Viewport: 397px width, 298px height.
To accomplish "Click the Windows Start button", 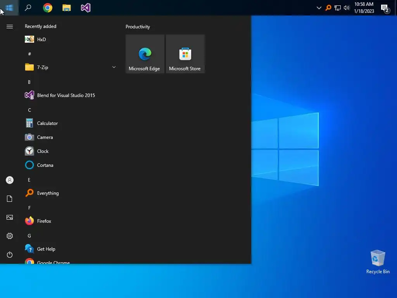I will point(9,8).
